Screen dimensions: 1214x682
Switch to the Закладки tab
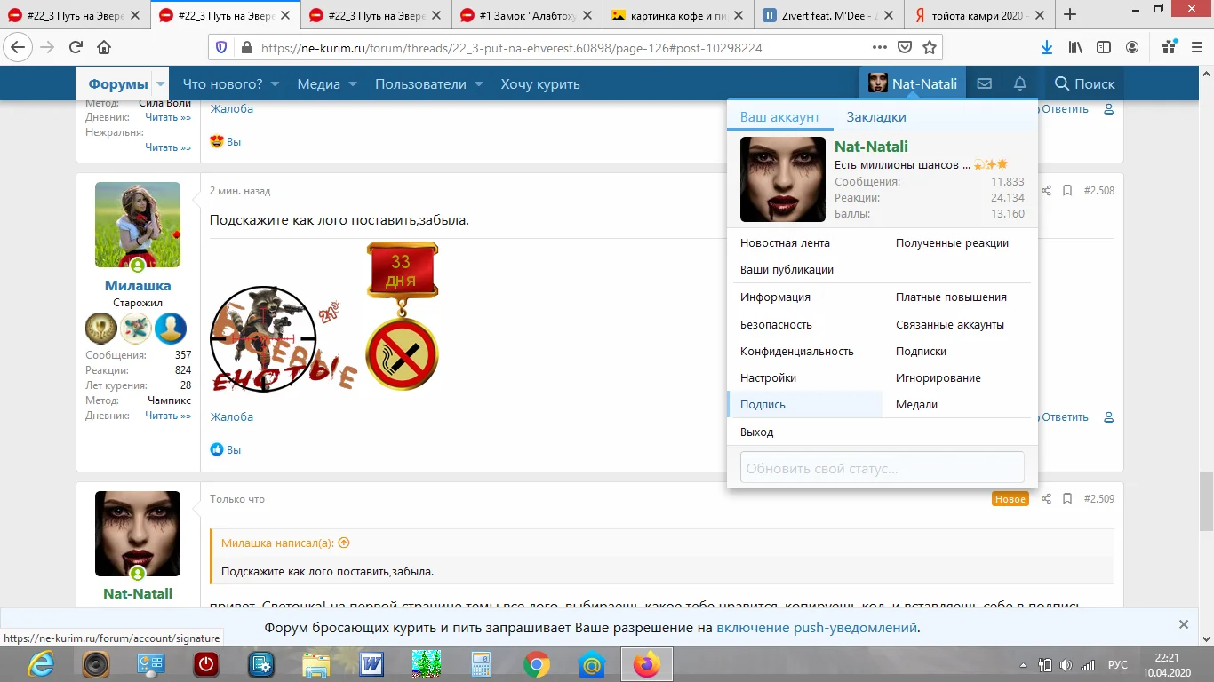875,116
